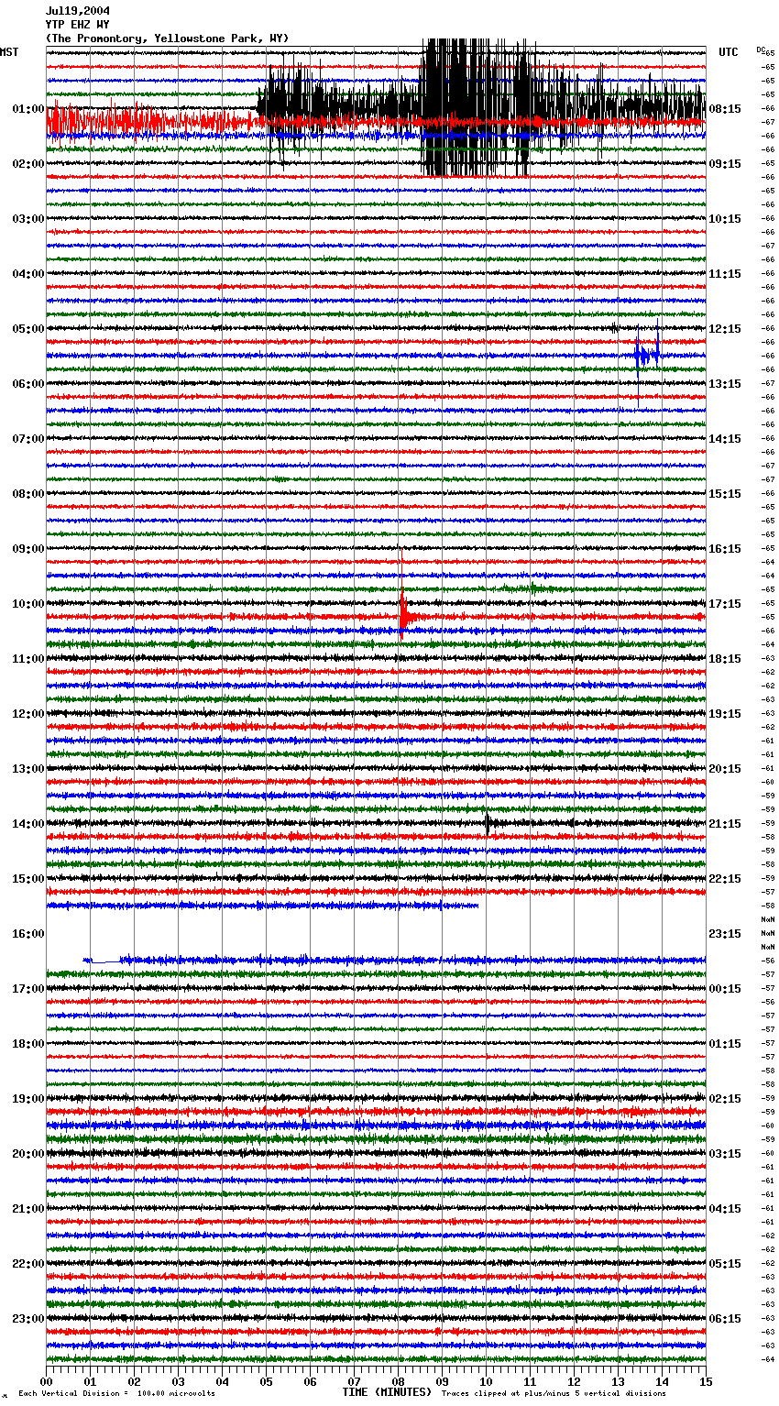Click minute "00" on bottom time axis

coord(47,1380)
